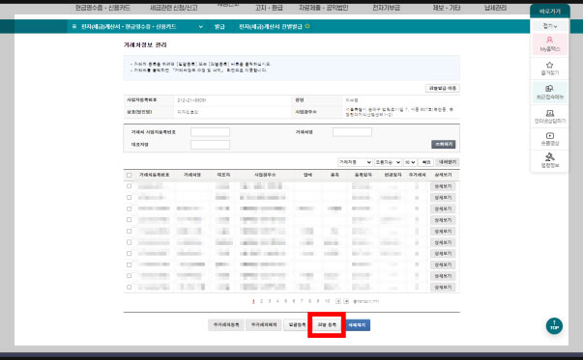583x360 pixels.
Task: Click the 조회하기 search button
Action: tap(443, 144)
